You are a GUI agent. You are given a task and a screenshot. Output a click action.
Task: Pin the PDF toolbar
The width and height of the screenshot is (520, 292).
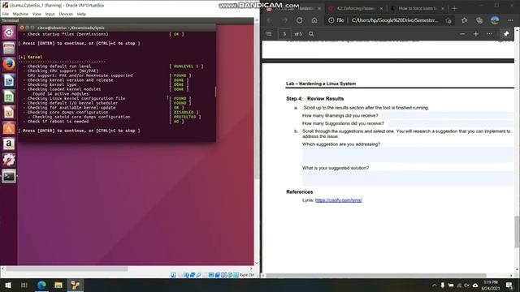tap(506, 34)
